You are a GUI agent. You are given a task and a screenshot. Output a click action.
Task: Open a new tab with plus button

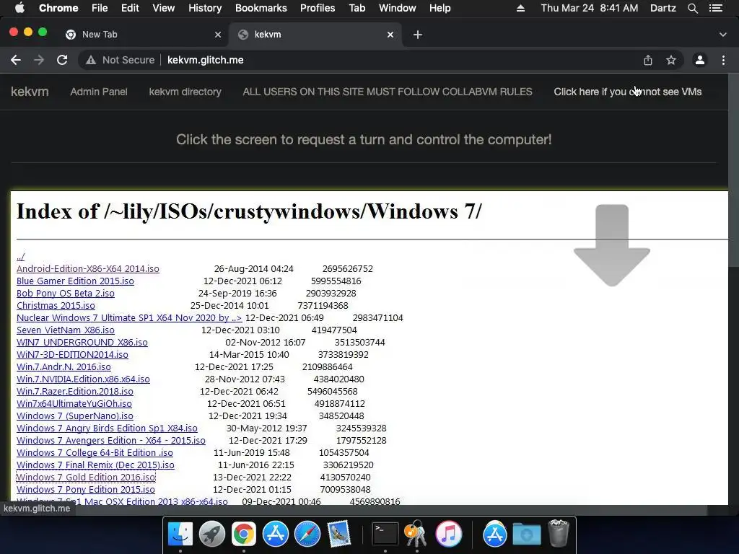click(x=418, y=35)
